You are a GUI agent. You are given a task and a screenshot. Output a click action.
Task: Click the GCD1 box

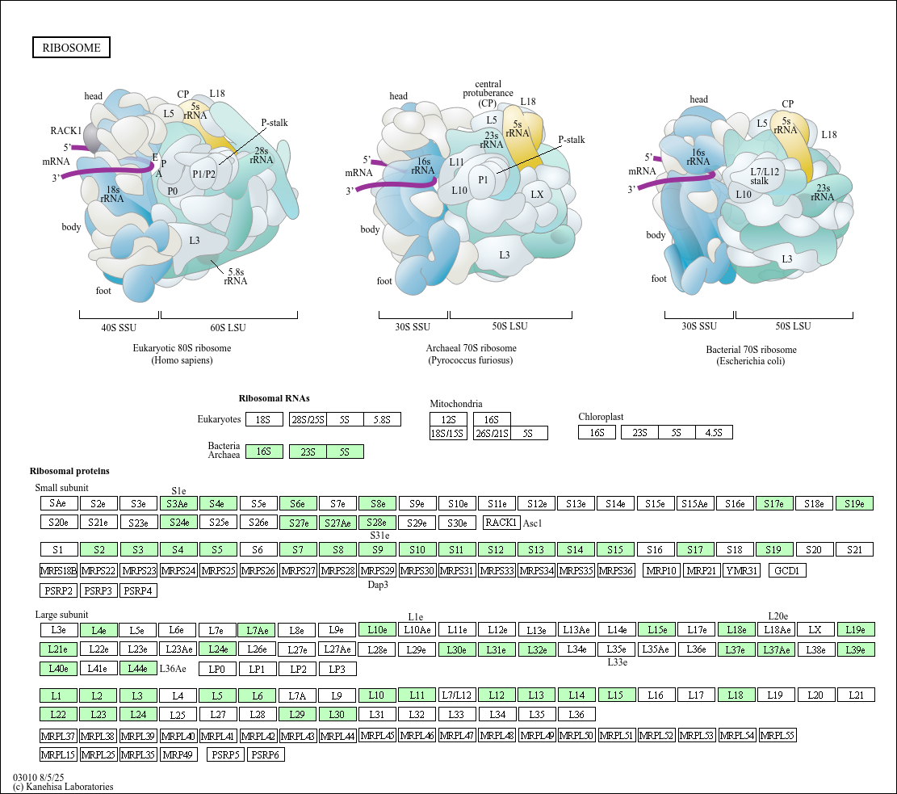(x=786, y=571)
